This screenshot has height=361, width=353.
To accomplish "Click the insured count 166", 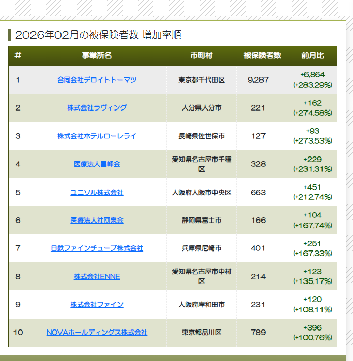I will tap(258, 221).
